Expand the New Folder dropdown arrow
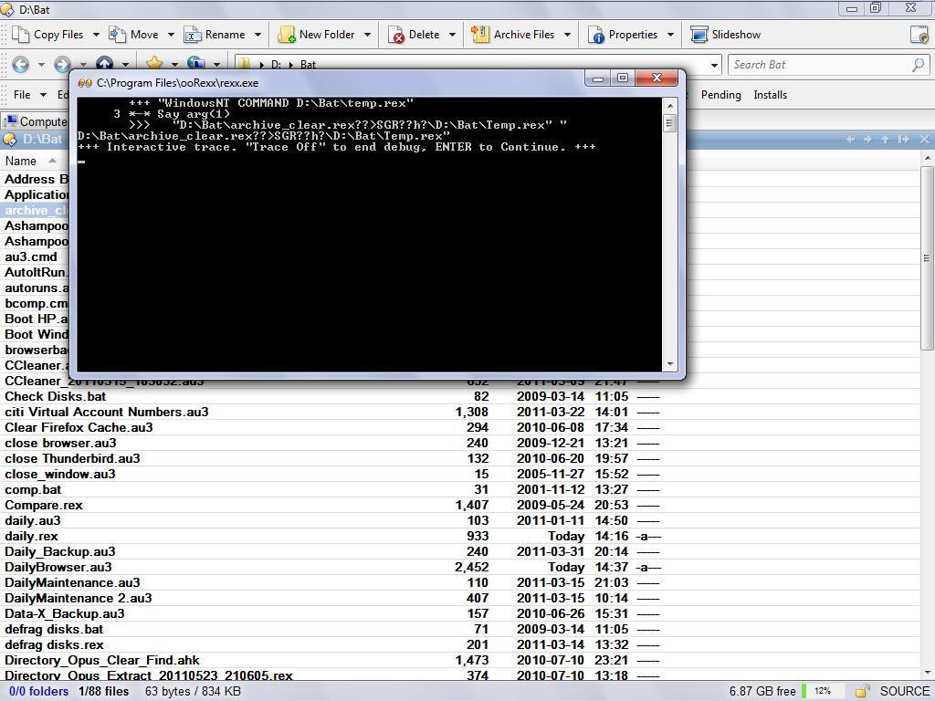Image resolution: width=935 pixels, height=701 pixels. tap(367, 35)
